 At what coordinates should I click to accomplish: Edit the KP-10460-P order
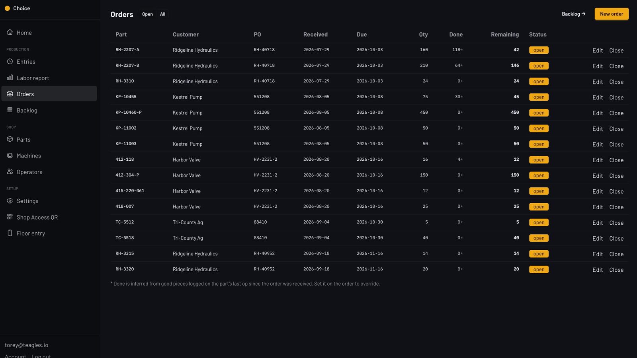pyautogui.click(x=598, y=113)
